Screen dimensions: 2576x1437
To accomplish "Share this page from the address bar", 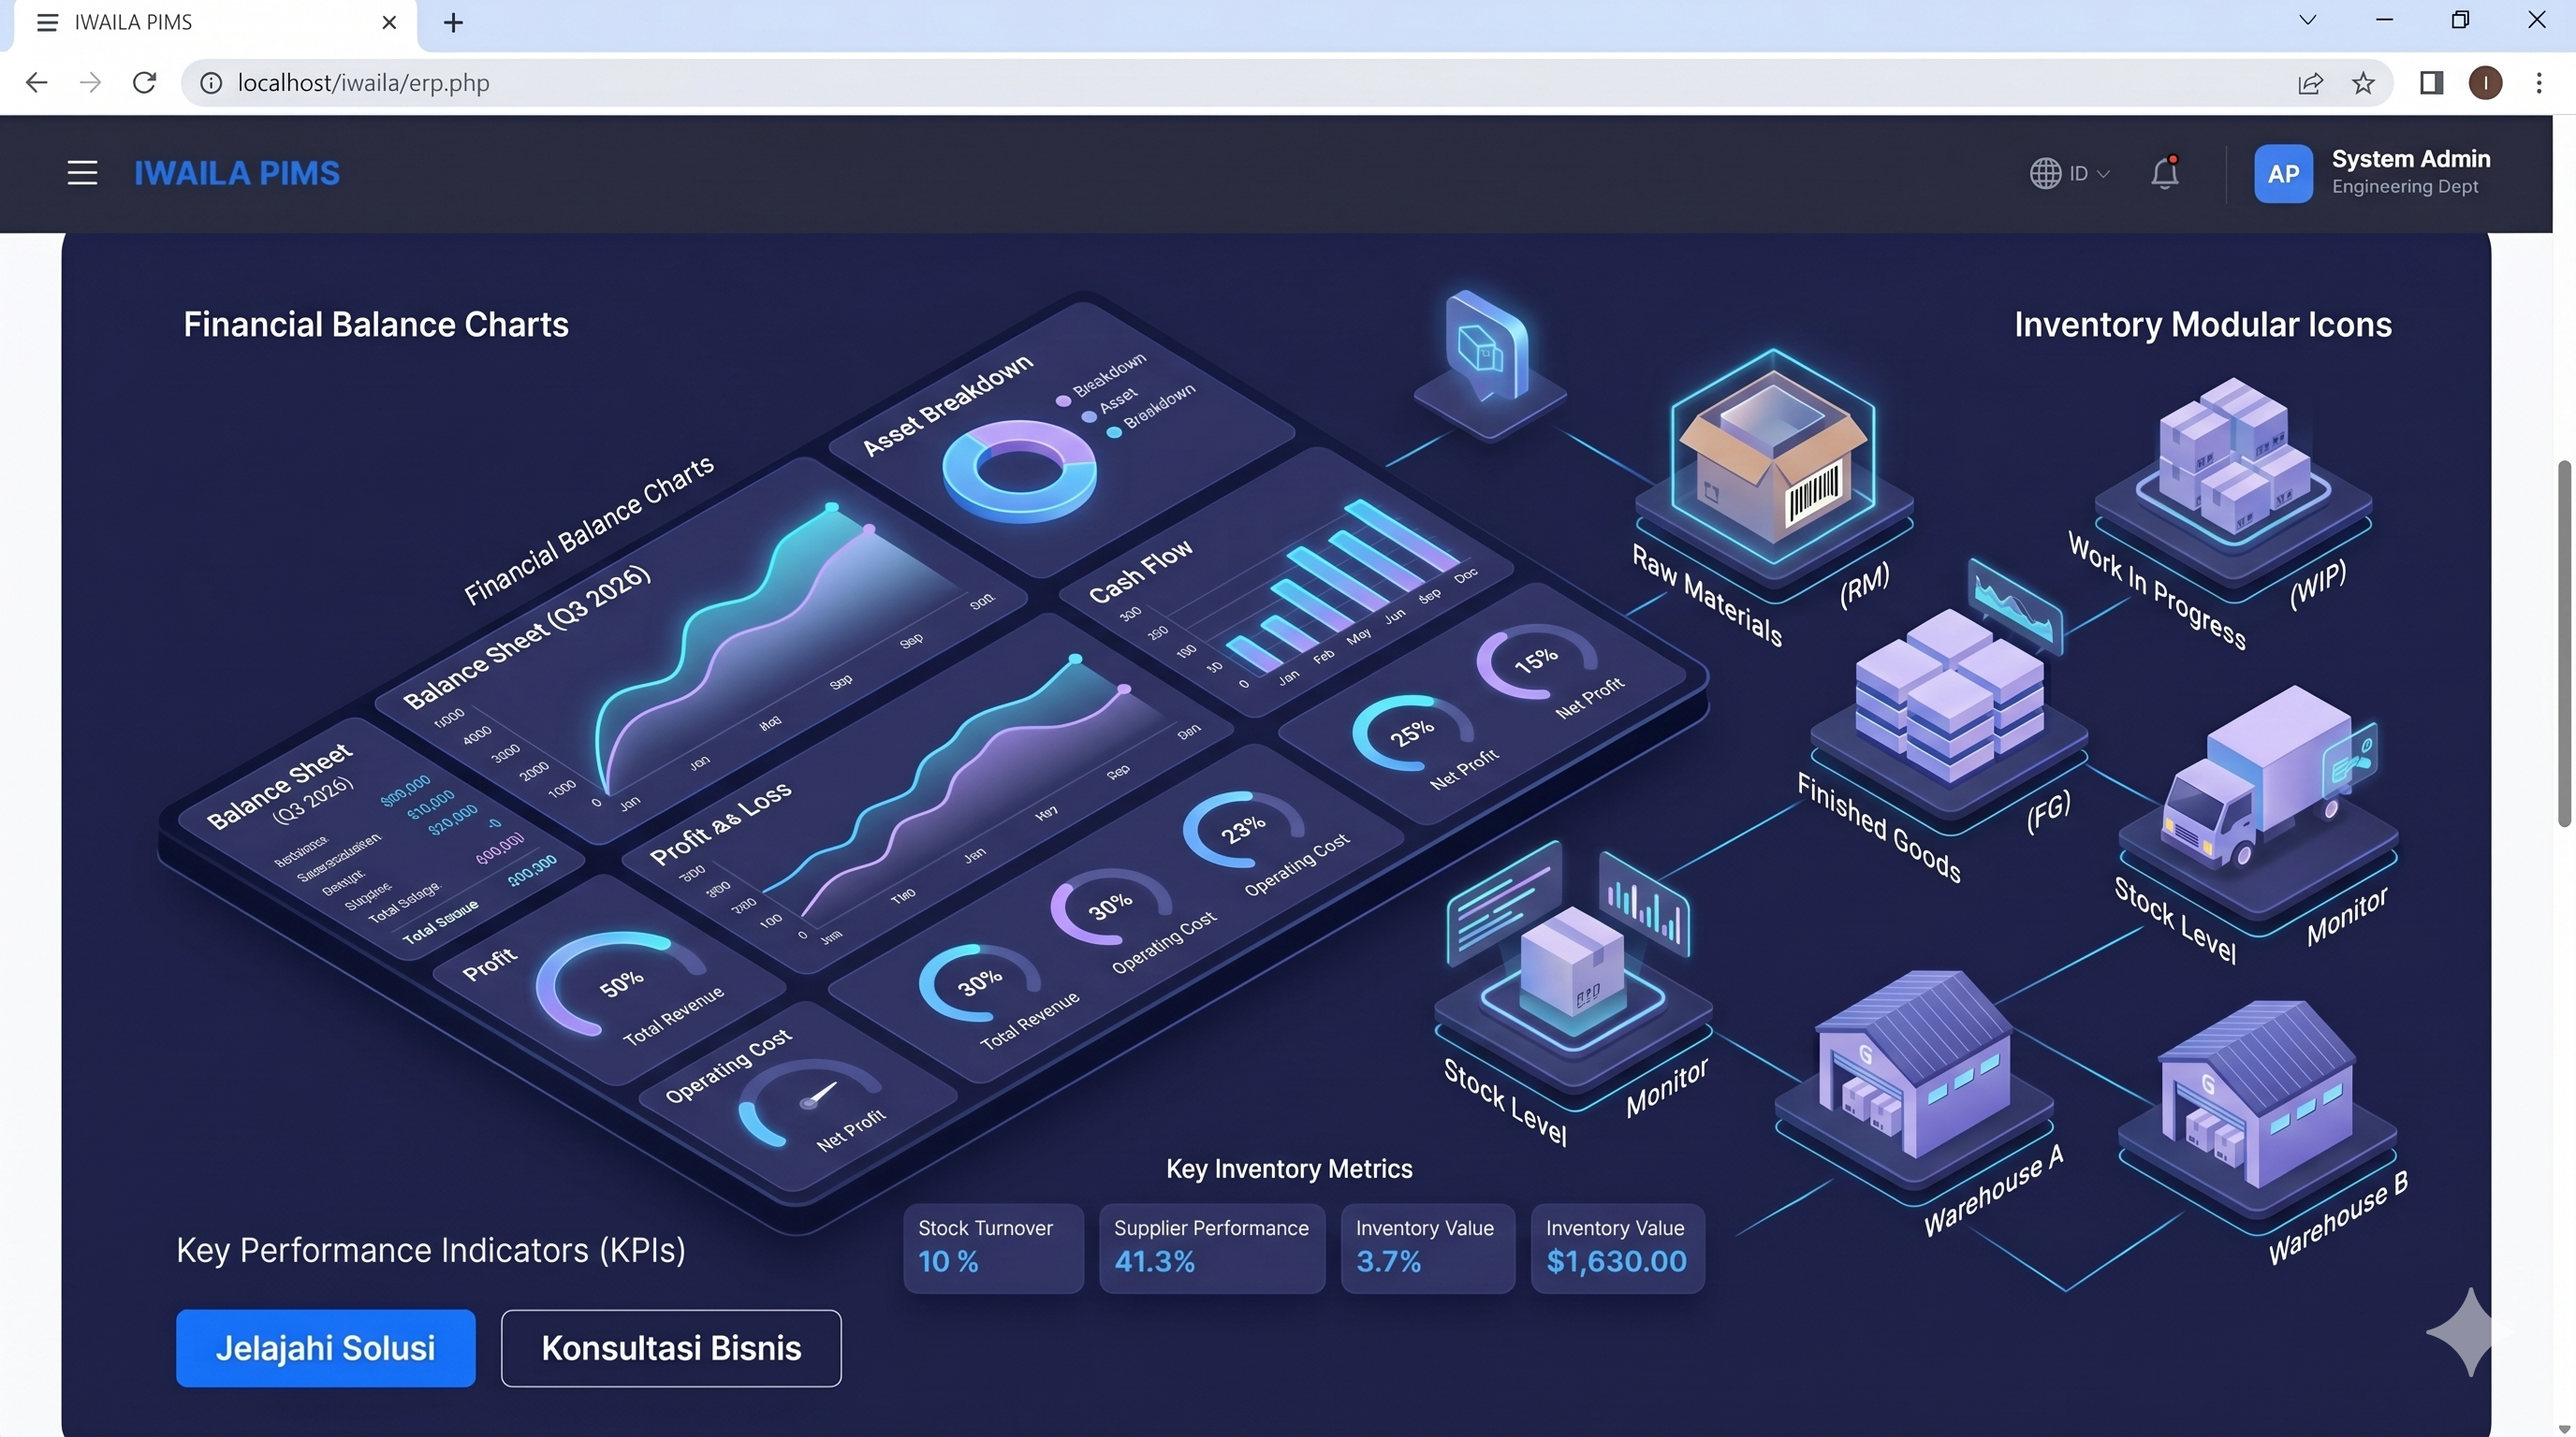I will (x=2310, y=83).
